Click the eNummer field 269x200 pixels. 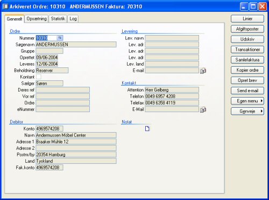pos(62,109)
